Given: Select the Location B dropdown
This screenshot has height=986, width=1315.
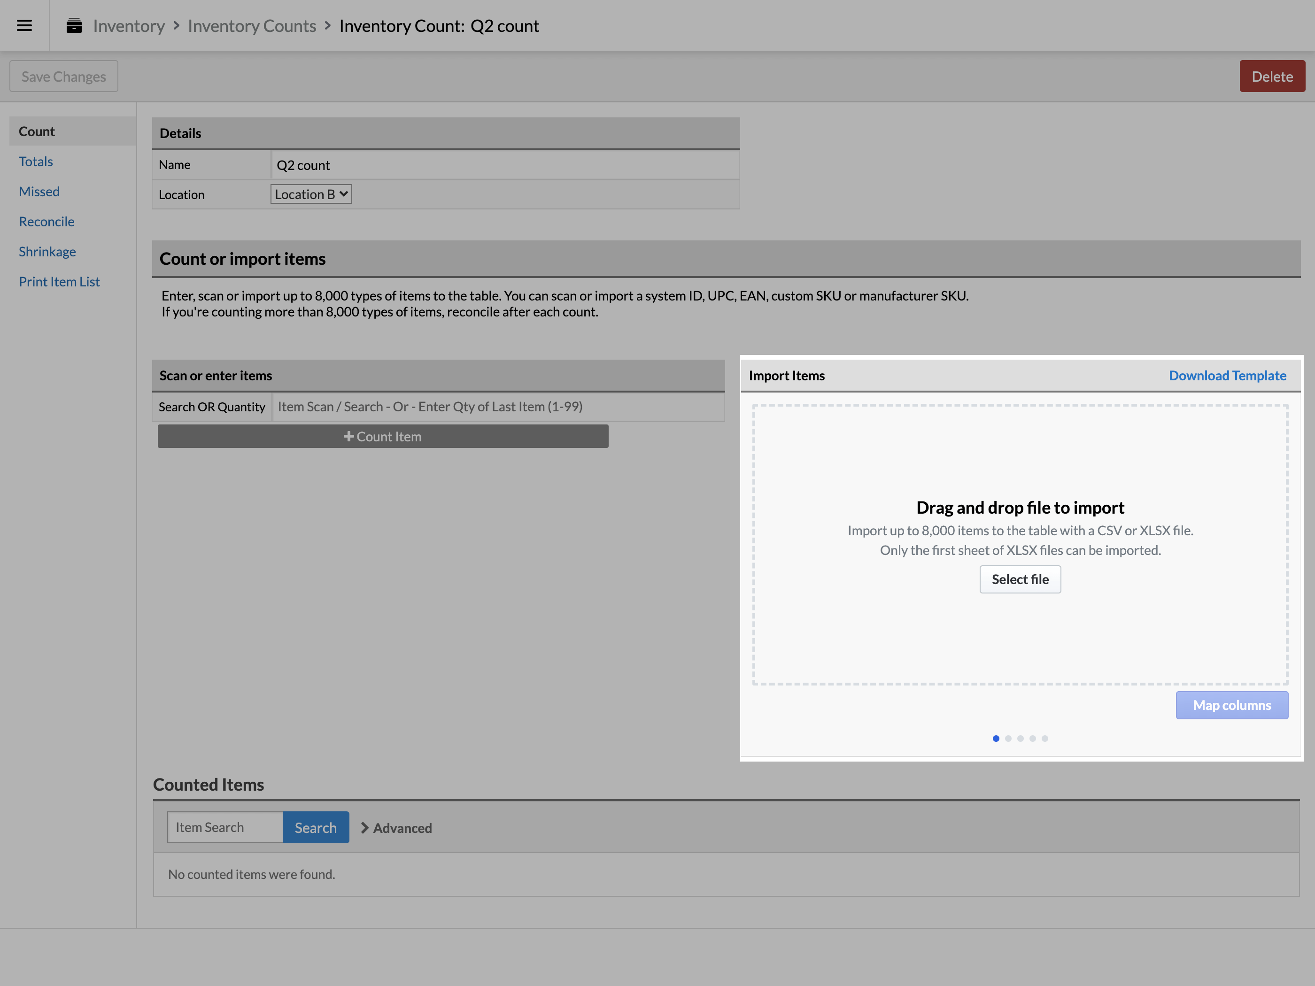Looking at the screenshot, I should (x=310, y=193).
